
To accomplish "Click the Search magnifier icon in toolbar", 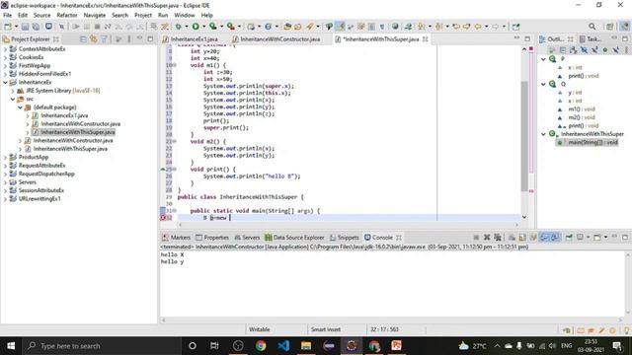I will click(592, 27).
